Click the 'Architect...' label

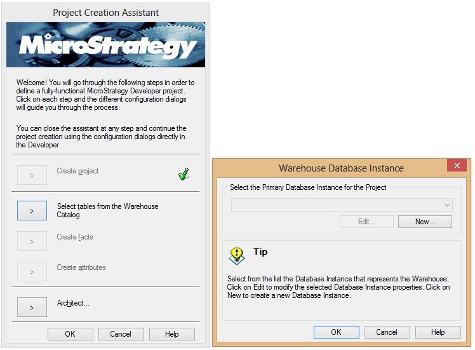point(73,303)
